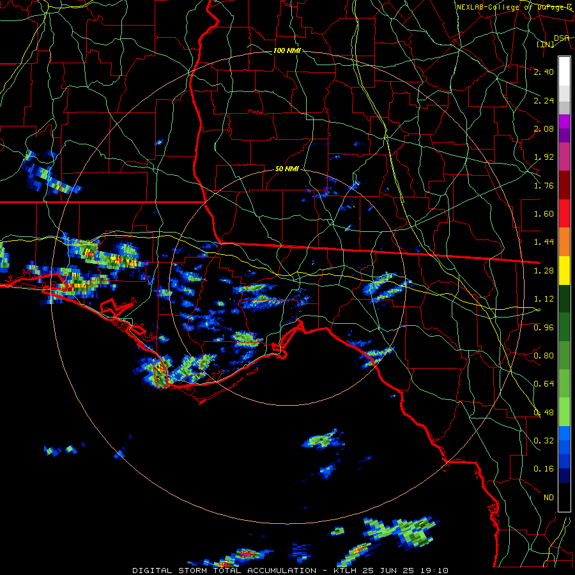Image resolution: width=575 pixels, height=575 pixels.
Task: Click the [IN] units label
Action: pos(546,44)
